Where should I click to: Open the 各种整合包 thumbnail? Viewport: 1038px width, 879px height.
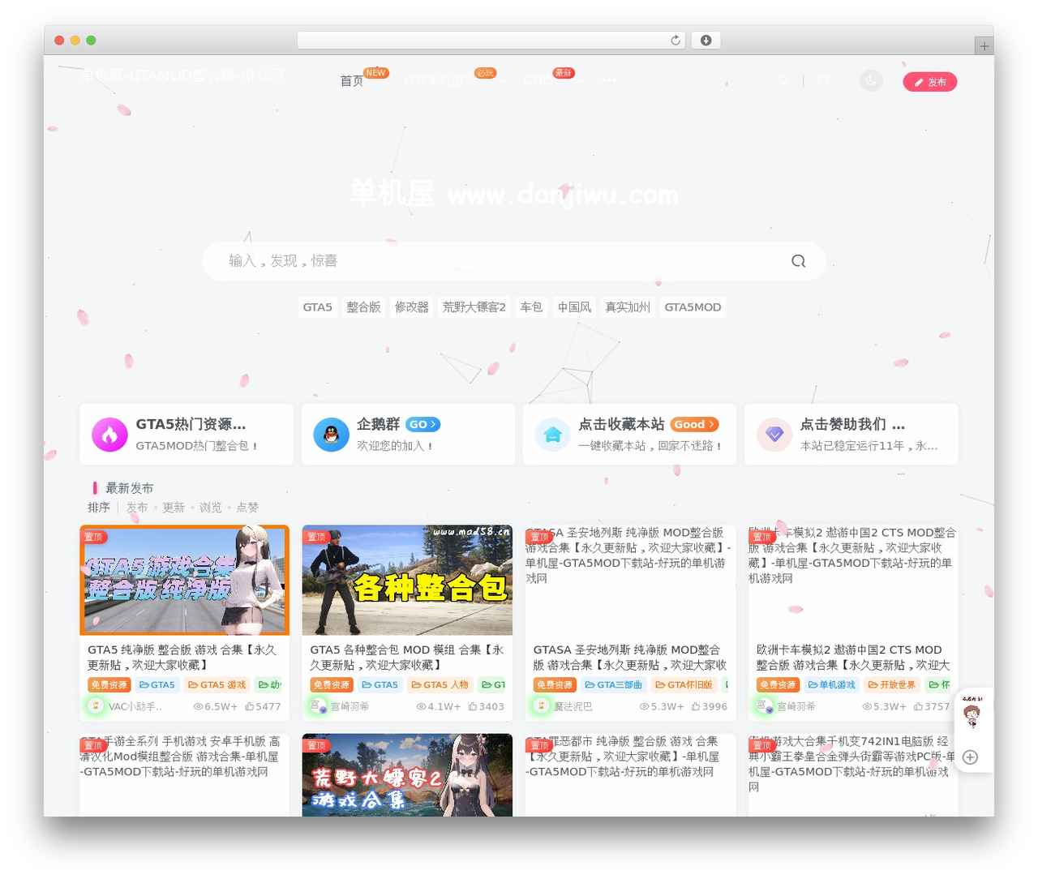(x=407, y=580)
